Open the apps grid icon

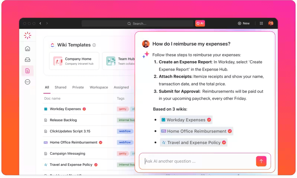pos(261,23)
